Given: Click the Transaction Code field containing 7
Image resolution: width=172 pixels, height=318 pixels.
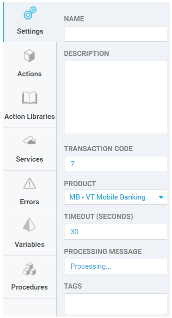Looking at the screenshot, I should pyautogui.click(x=116, y=164).
